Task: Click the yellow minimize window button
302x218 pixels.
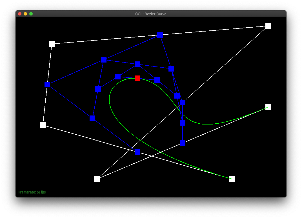Action: (25, 14)
